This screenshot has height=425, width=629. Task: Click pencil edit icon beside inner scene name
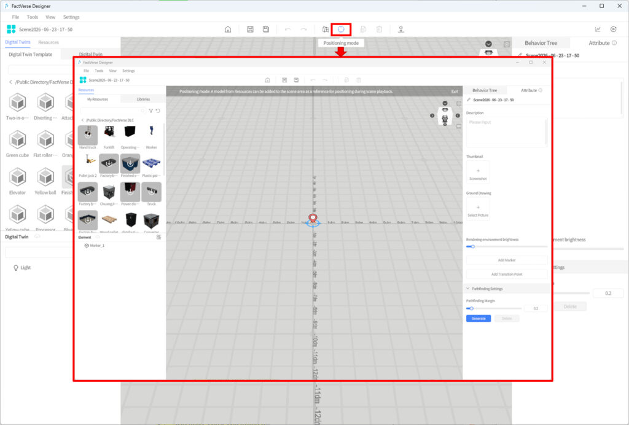(x=469, y=100)
